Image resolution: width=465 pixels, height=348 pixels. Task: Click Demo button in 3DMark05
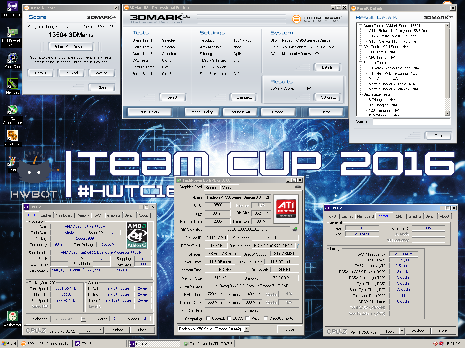tap(327, 112)
